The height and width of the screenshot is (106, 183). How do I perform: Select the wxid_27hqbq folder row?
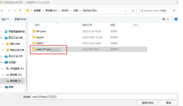[89, 49]
